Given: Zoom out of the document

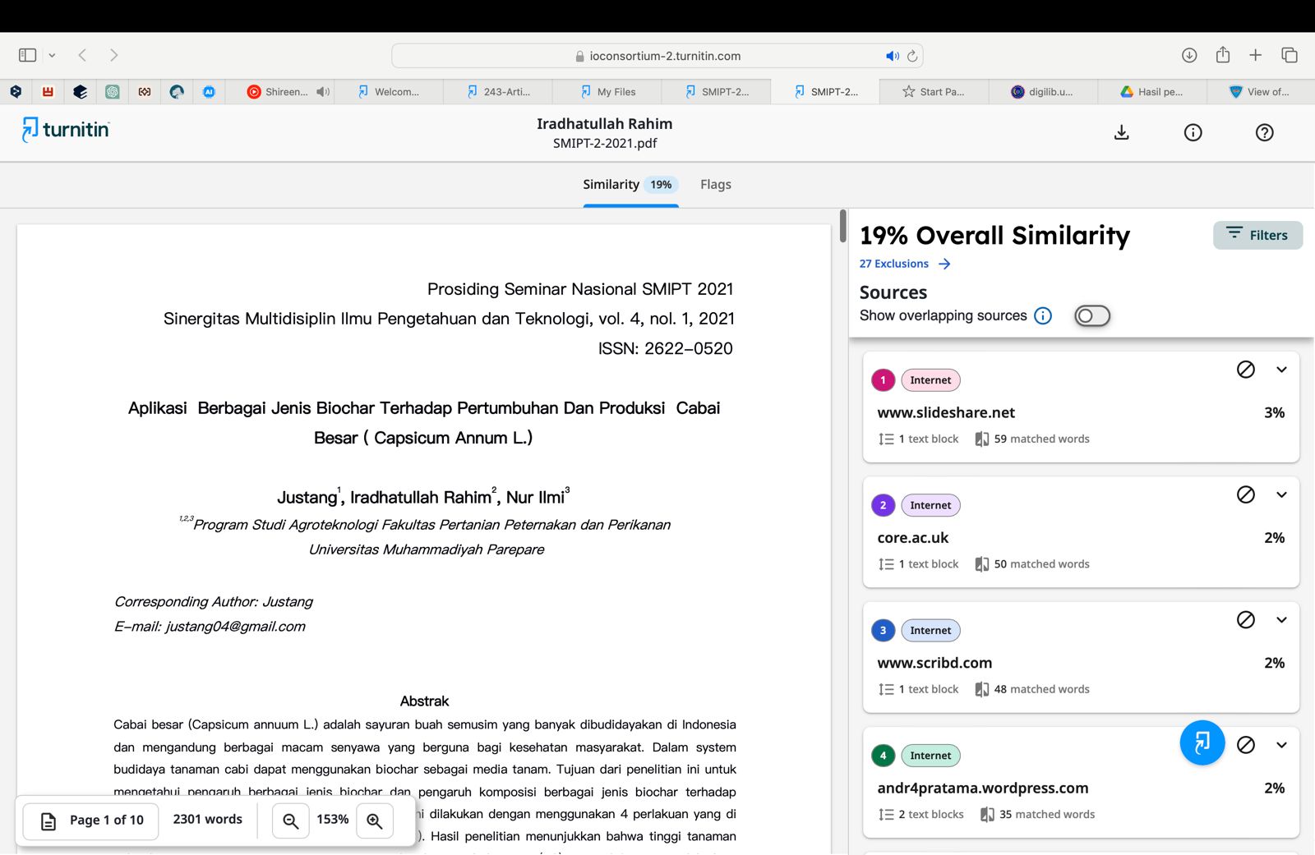Looking at the screenshot, I should 290,820.
